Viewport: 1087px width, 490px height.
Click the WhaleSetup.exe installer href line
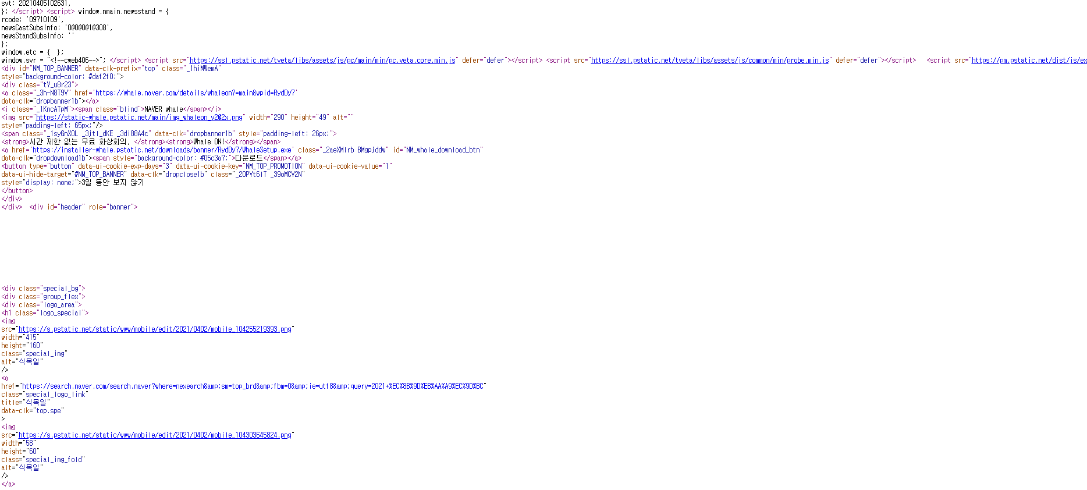click(242, 150)
